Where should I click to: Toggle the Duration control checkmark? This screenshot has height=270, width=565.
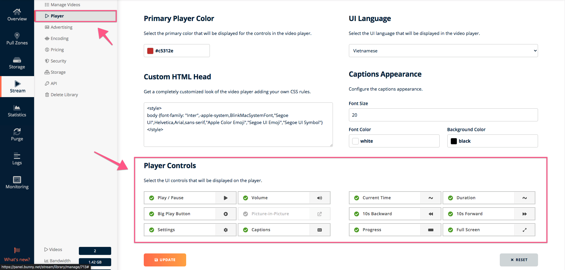[x=451, y=198]
